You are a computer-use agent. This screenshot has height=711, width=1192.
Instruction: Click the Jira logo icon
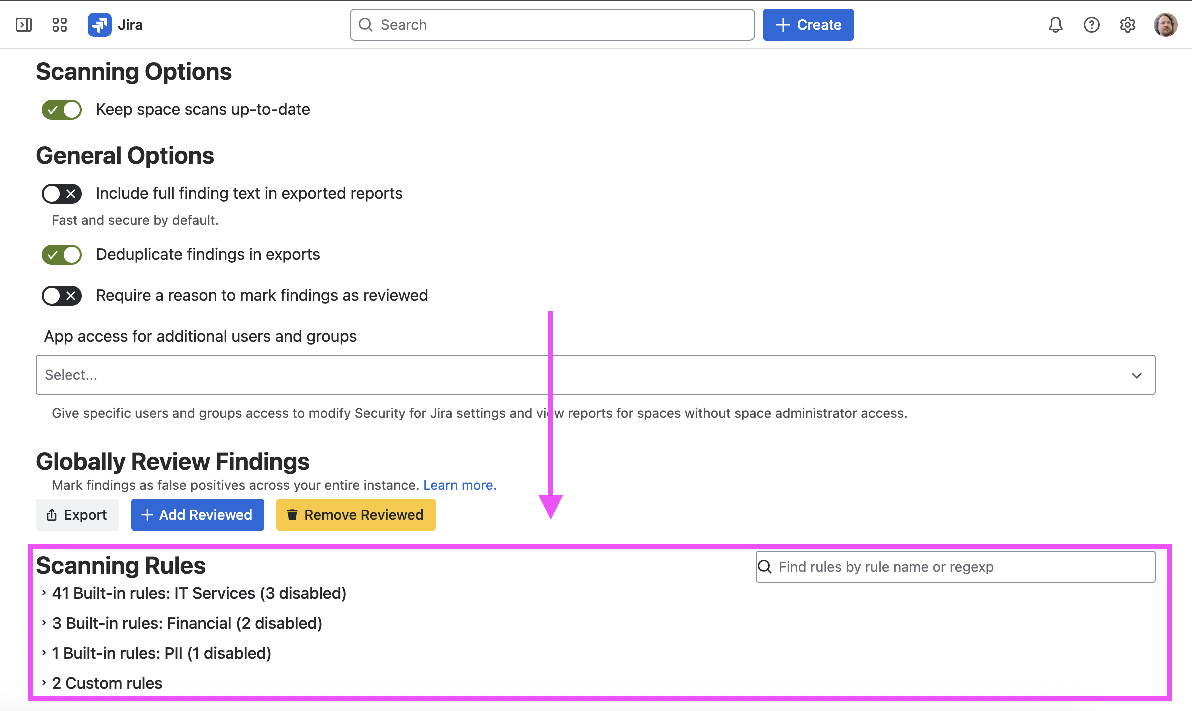coord(100,25)
